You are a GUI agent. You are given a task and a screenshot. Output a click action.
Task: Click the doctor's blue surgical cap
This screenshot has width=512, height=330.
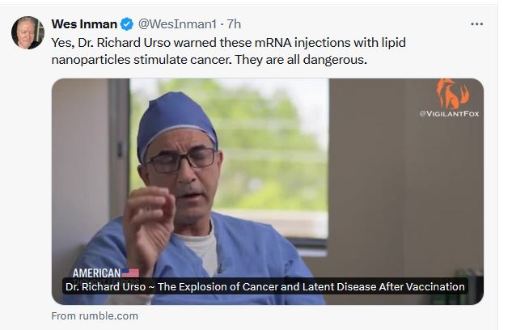[176, 117]
